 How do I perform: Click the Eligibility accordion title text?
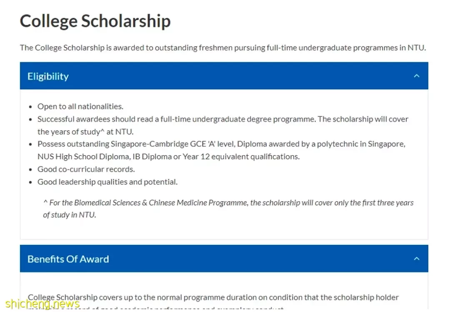(x=48, y=77)
